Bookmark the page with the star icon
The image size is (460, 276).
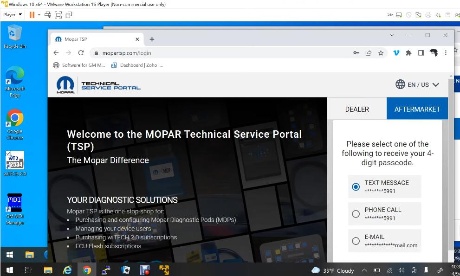(x=381, y=53)
